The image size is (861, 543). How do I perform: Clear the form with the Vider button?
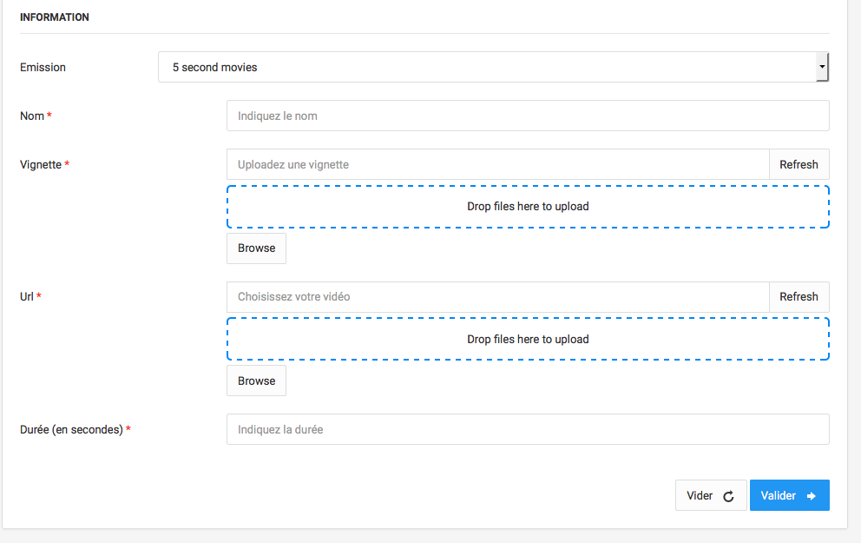[x=710, y=495]
